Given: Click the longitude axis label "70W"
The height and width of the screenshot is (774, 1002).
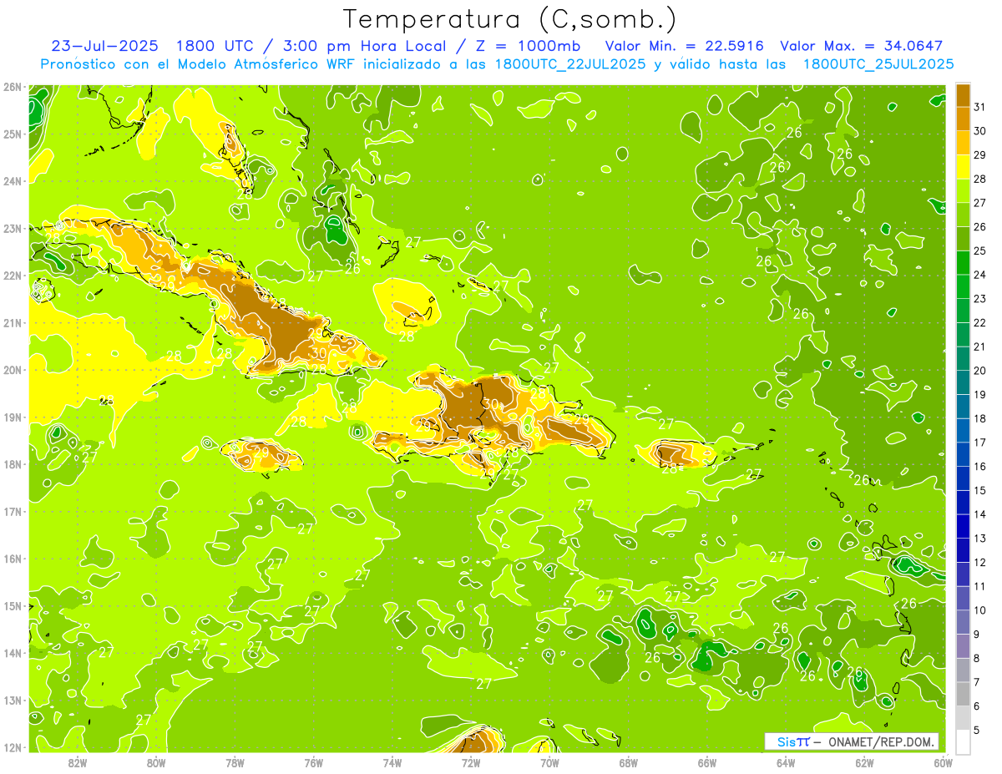Looking at the screenshot, I should pos(549,762).
